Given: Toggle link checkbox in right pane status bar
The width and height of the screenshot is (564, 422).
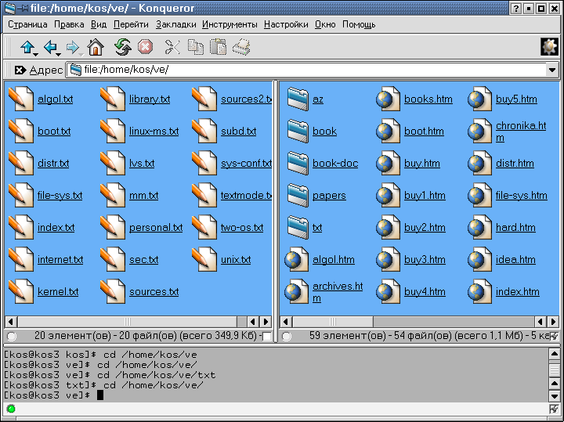Looking at the screenshot, I should [554, 337].
